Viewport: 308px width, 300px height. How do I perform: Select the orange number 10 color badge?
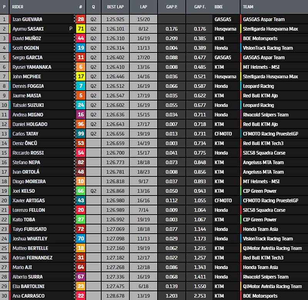(x=80, y=181)
